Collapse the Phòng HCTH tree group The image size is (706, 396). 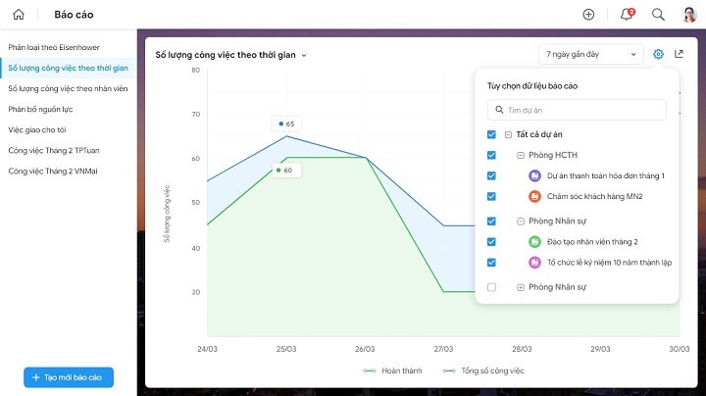pyautogui.click(x=521, y=155)
